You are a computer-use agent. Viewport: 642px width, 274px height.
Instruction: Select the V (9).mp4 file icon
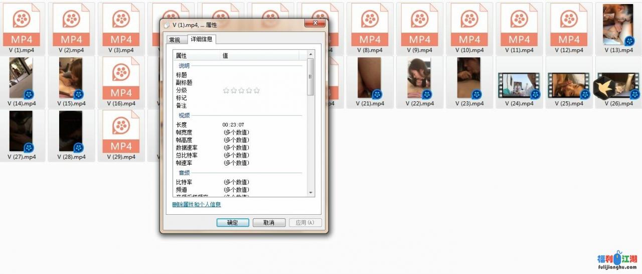pyautogui.click(x=420, y=25)
